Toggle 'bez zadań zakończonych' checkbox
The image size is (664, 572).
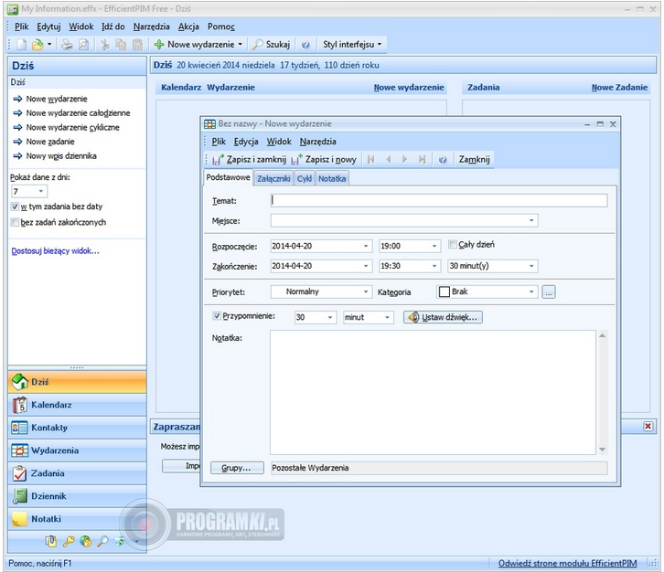coord(15,223)
